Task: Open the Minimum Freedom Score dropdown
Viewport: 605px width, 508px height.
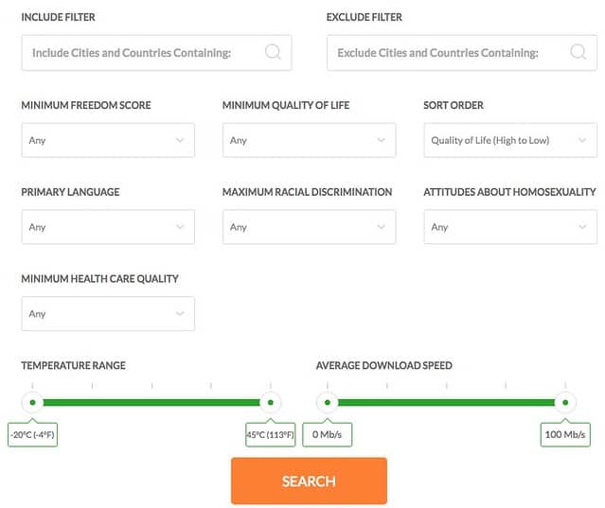Action: (108, 140)
